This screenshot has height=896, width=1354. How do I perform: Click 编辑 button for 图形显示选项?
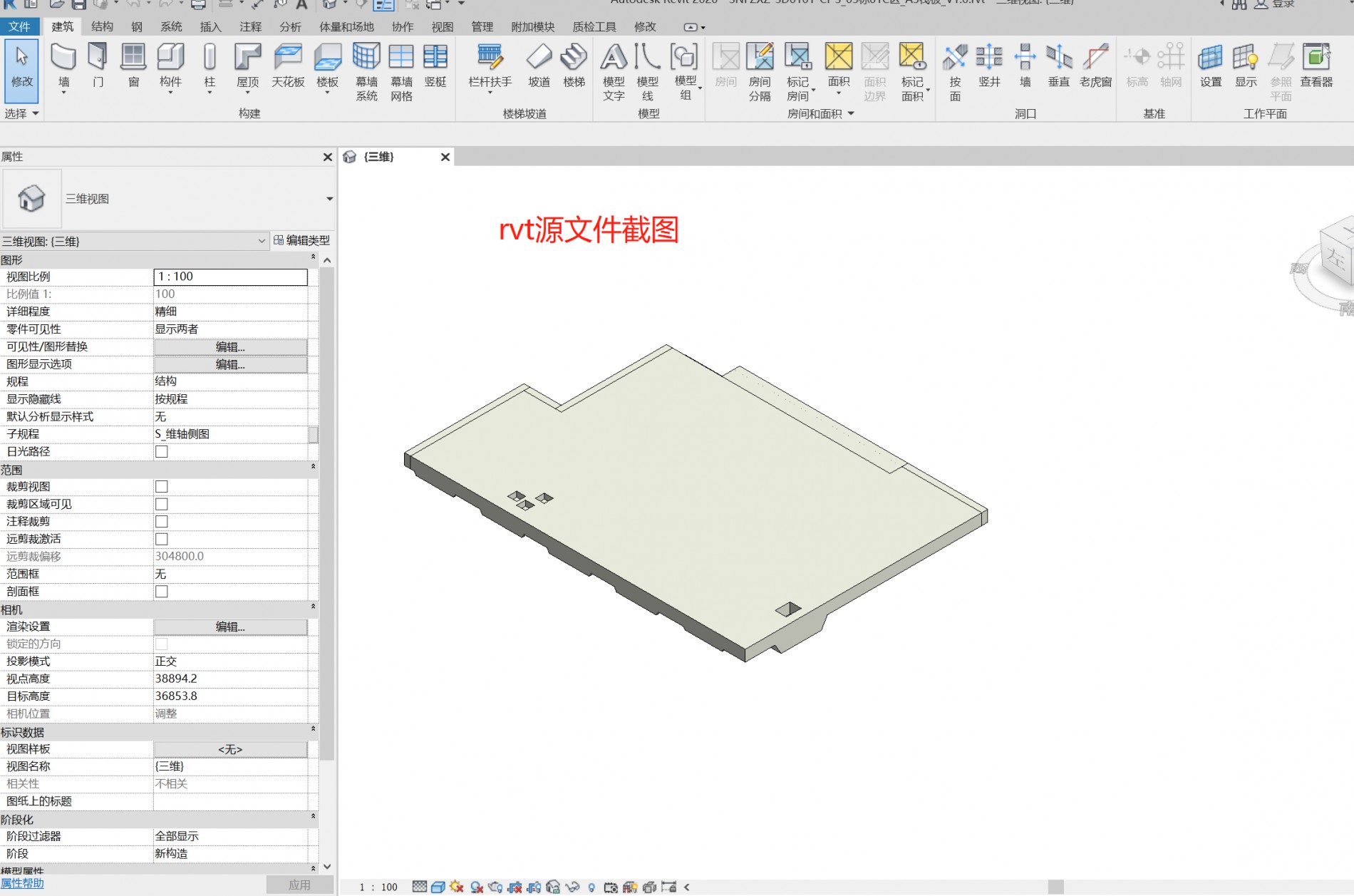230,364
